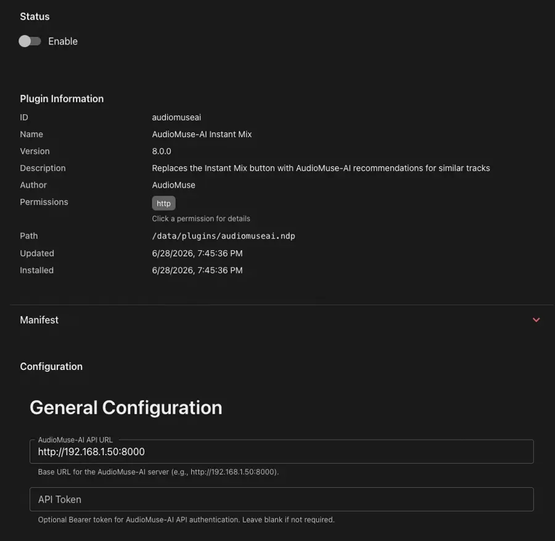555x541 pixels.
Task: Click the Permissions label
Action: (44, 202)
